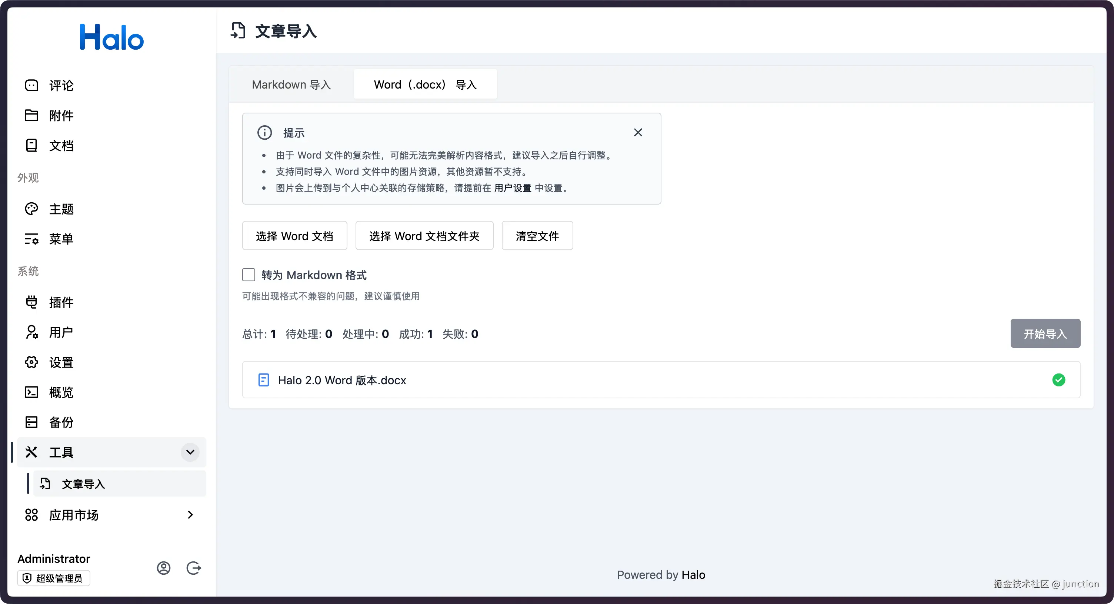Image resolution: width=1114 pixels, height=604 pixels.
Task: Open 插件 plugins via plug icon
Action: tap(31, 302)
